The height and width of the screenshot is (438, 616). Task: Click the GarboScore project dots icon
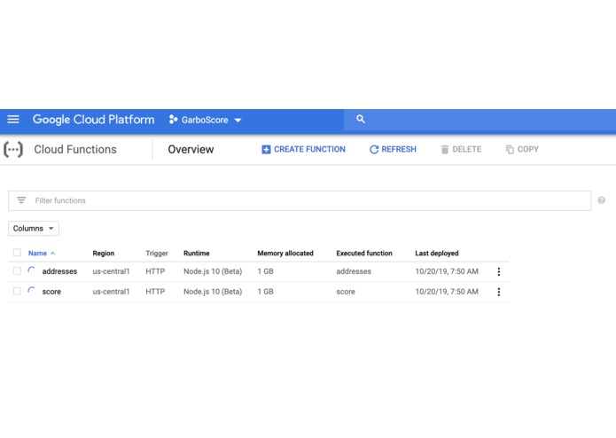173,120
